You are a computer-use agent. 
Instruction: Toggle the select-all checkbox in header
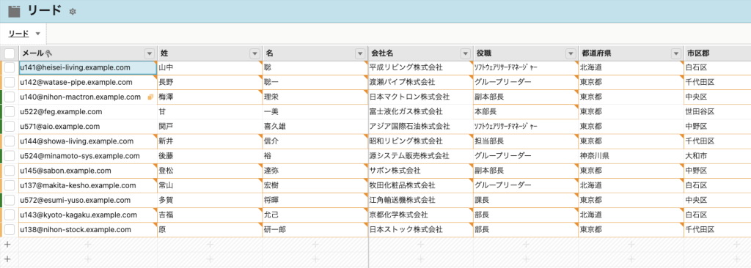tap(10, 53)
